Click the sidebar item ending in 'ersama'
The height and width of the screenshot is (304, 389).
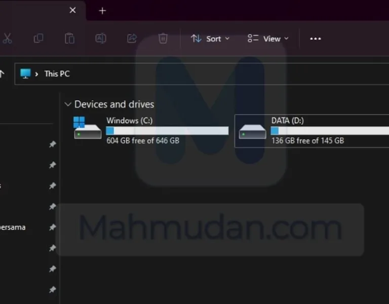click(x=13, y=227)
